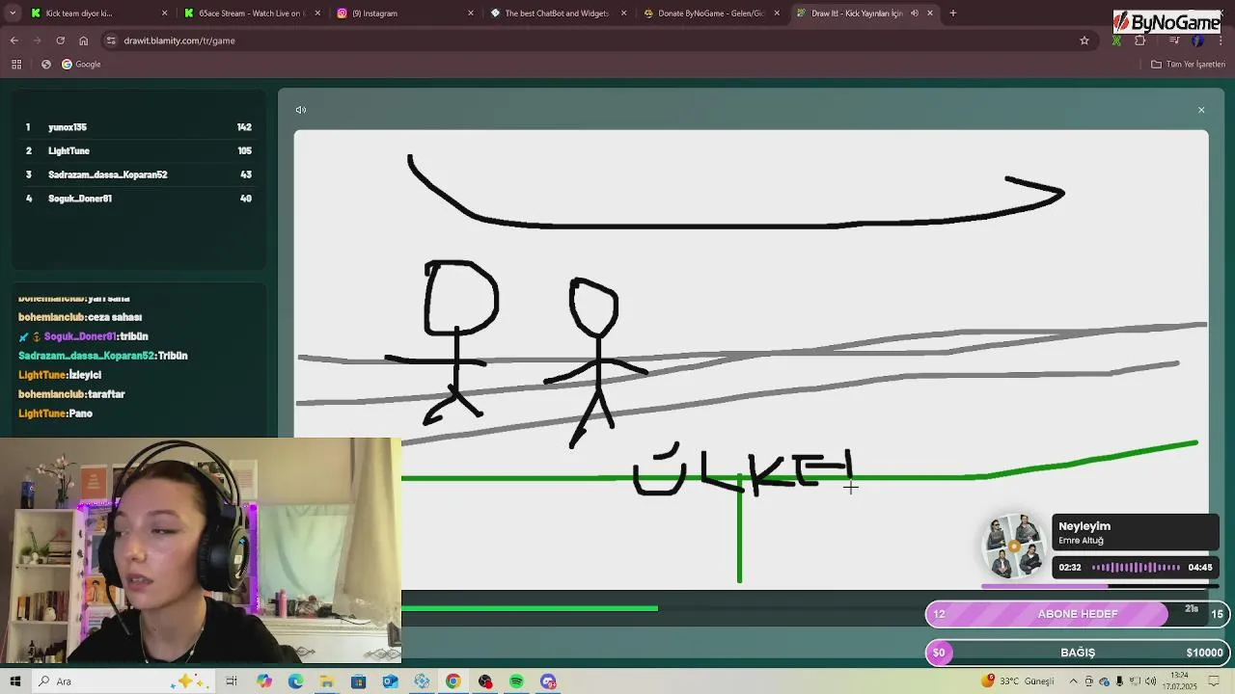Open the apps grid in bookmarks bar

[16, 64]
